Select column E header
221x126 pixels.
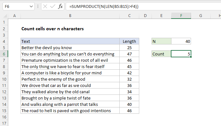161,16
